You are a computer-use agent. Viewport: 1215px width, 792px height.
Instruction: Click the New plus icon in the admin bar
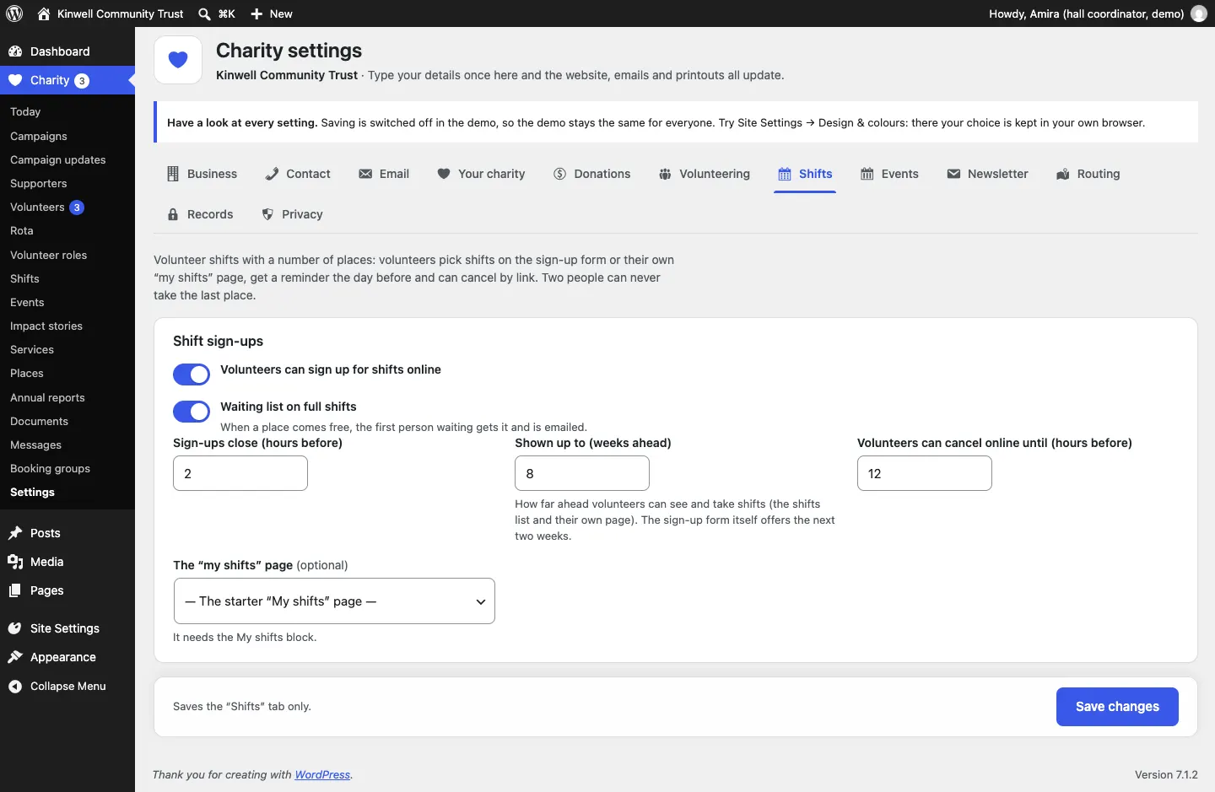[x=256, y=13]
